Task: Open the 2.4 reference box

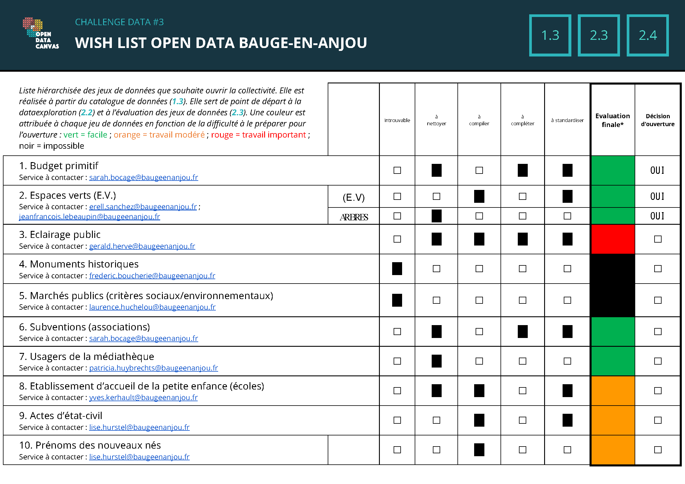Action: click(648, 35)
